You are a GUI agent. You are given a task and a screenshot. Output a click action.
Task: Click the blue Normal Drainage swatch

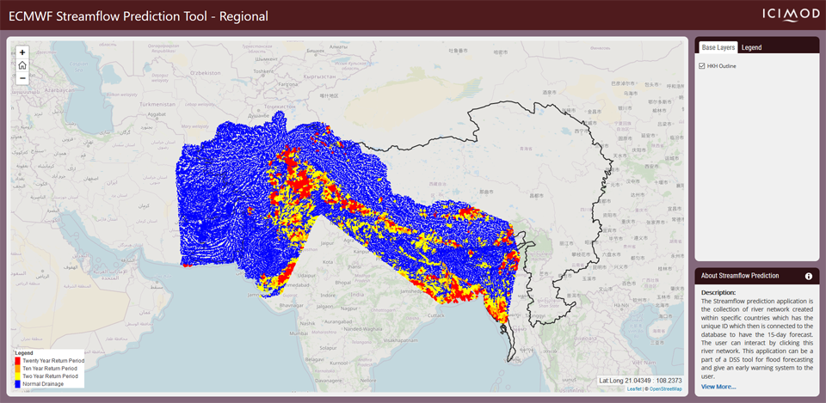coord(17,383)
